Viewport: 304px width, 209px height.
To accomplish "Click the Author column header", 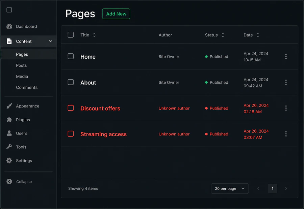I will click(x=166, y=35).
